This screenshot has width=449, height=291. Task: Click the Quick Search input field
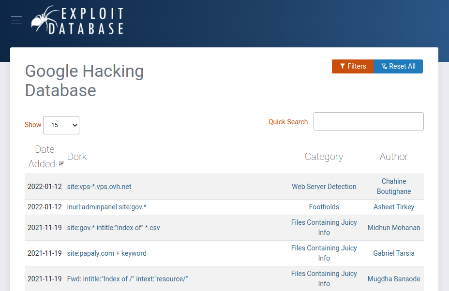(368, 121)
